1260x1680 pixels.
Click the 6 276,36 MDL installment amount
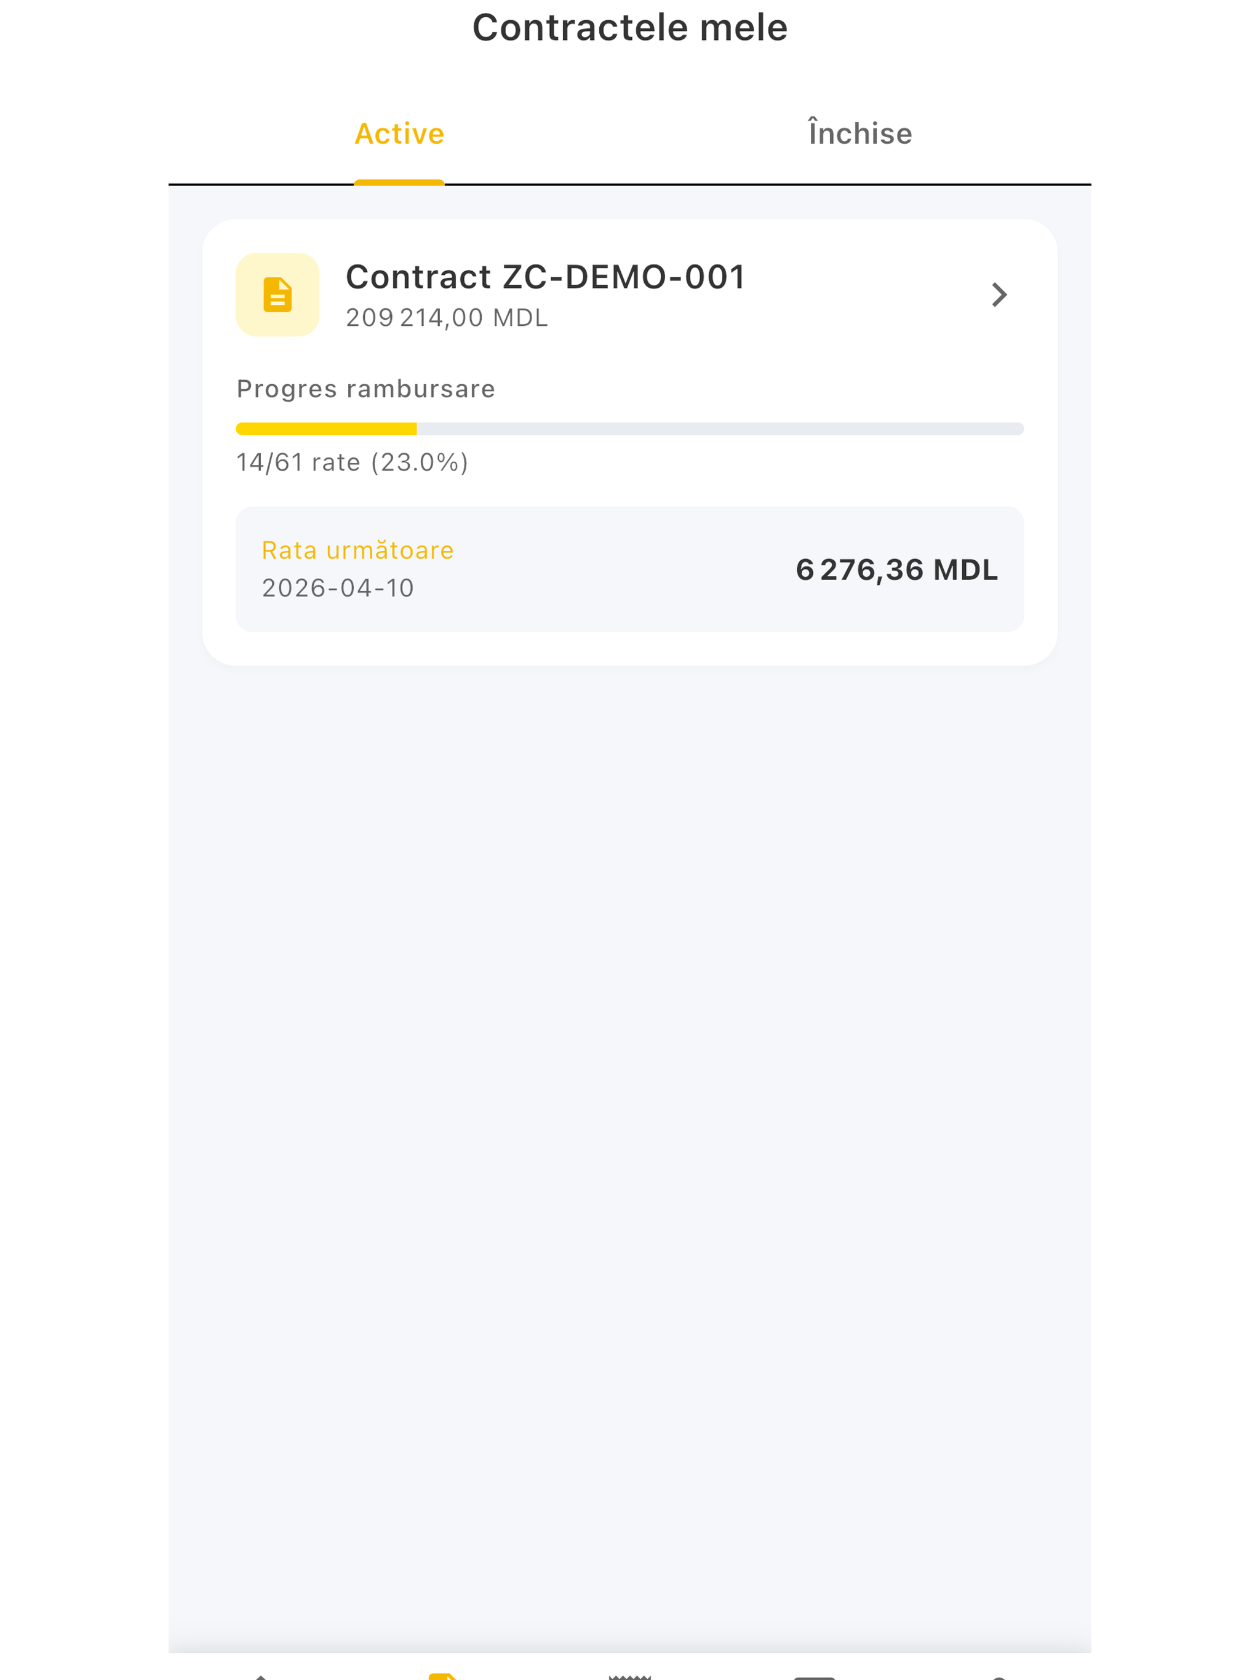tap(897, 569)
